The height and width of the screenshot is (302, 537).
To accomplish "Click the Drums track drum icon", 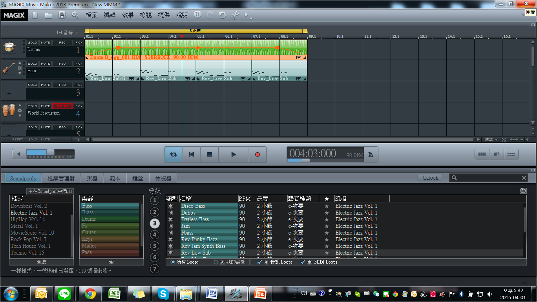I will pos(9,47).
